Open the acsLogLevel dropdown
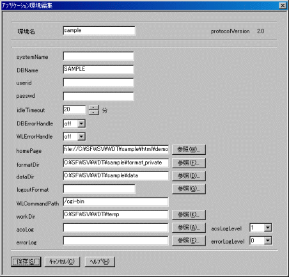 click(x=268, y=228)
